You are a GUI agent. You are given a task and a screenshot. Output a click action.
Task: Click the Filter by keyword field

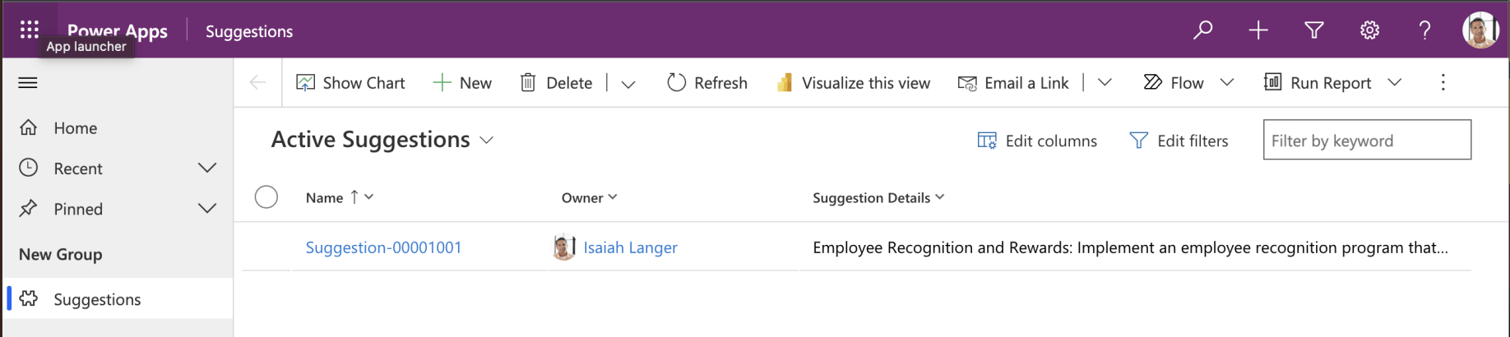[x=1366, y=141]
